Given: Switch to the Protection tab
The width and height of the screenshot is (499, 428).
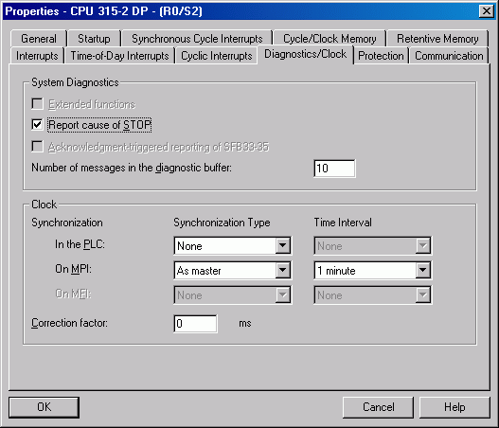Looking at the screenshot, I should pos(381,56).
